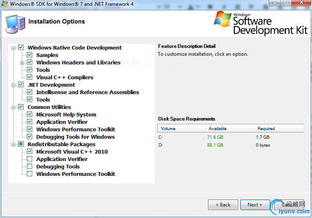This screenshot has height=218, width=312.
Task: Click the Available column header
Action: [230, 128]
